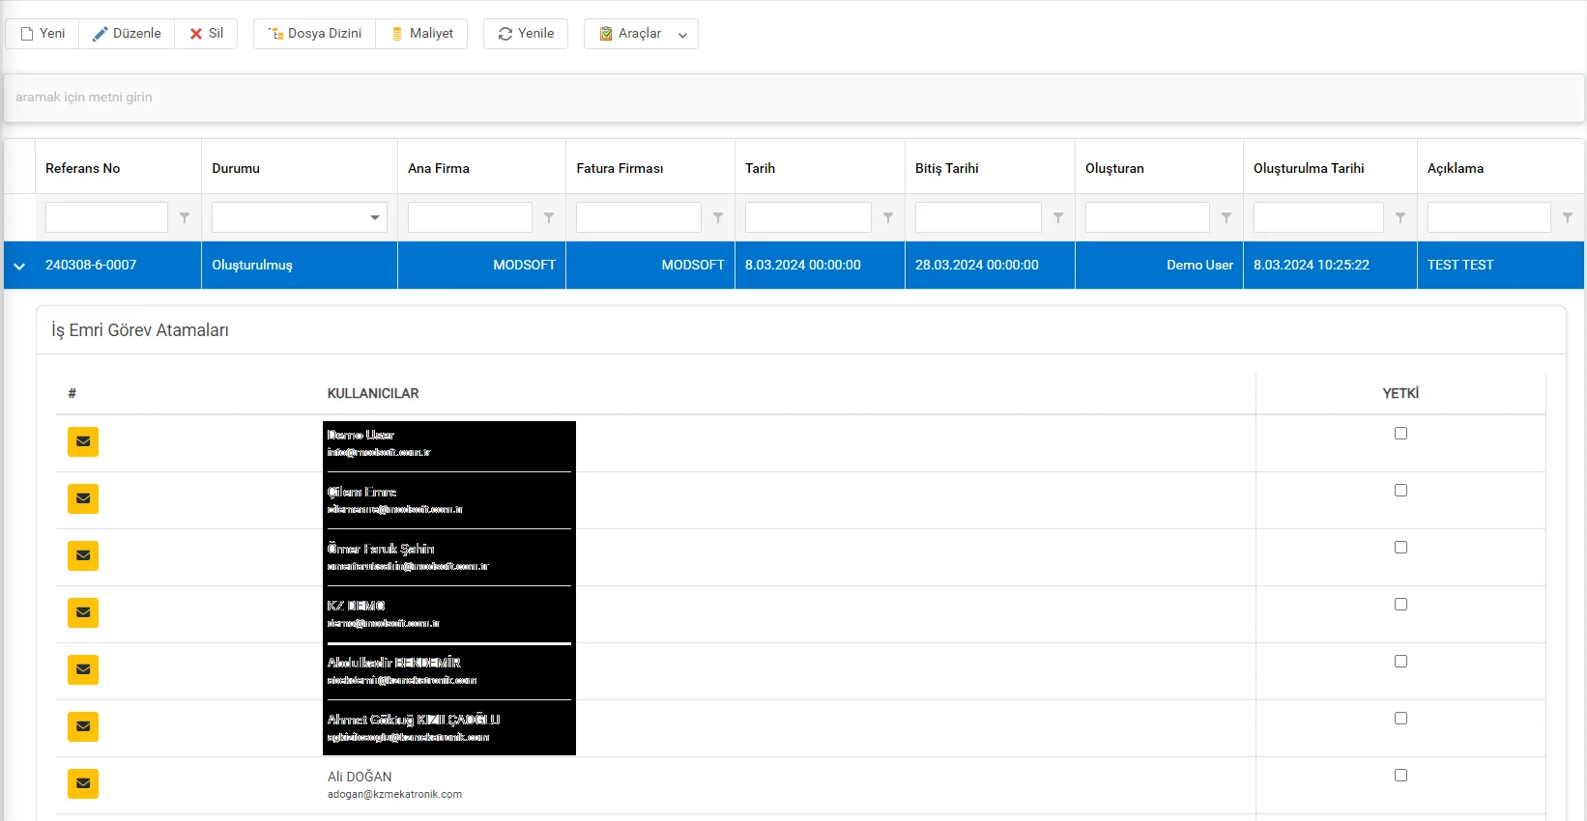Sort by Ana Firma column header

pyautogui.click(x=481, y=168)
